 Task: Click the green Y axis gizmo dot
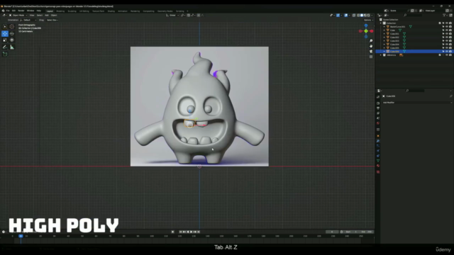pyautogui.click(x=366, y=31)
